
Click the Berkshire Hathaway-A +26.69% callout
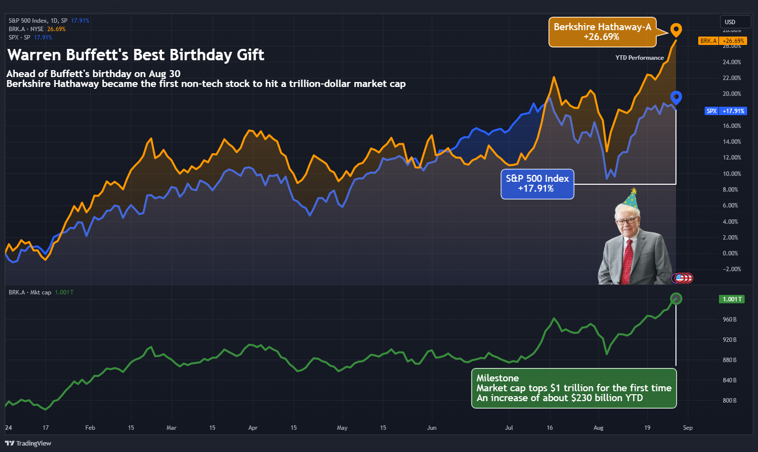pos(602,32)
